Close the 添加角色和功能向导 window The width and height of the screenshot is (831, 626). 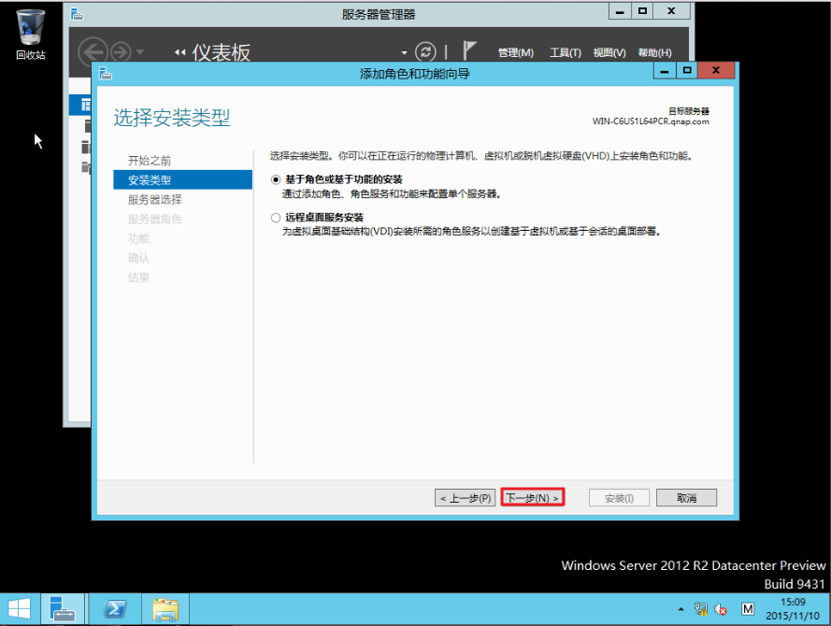716,70
